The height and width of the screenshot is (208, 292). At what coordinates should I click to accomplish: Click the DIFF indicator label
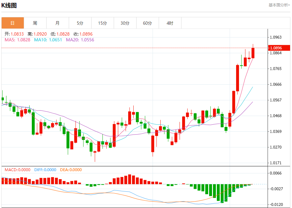point(45,170)
